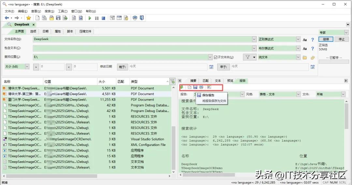Image resolution: width=352 pixels, height=185 pixels.
Task: Browse for folder with yellow folder icon
Action: pyautogui.click(x=305, y=58)
